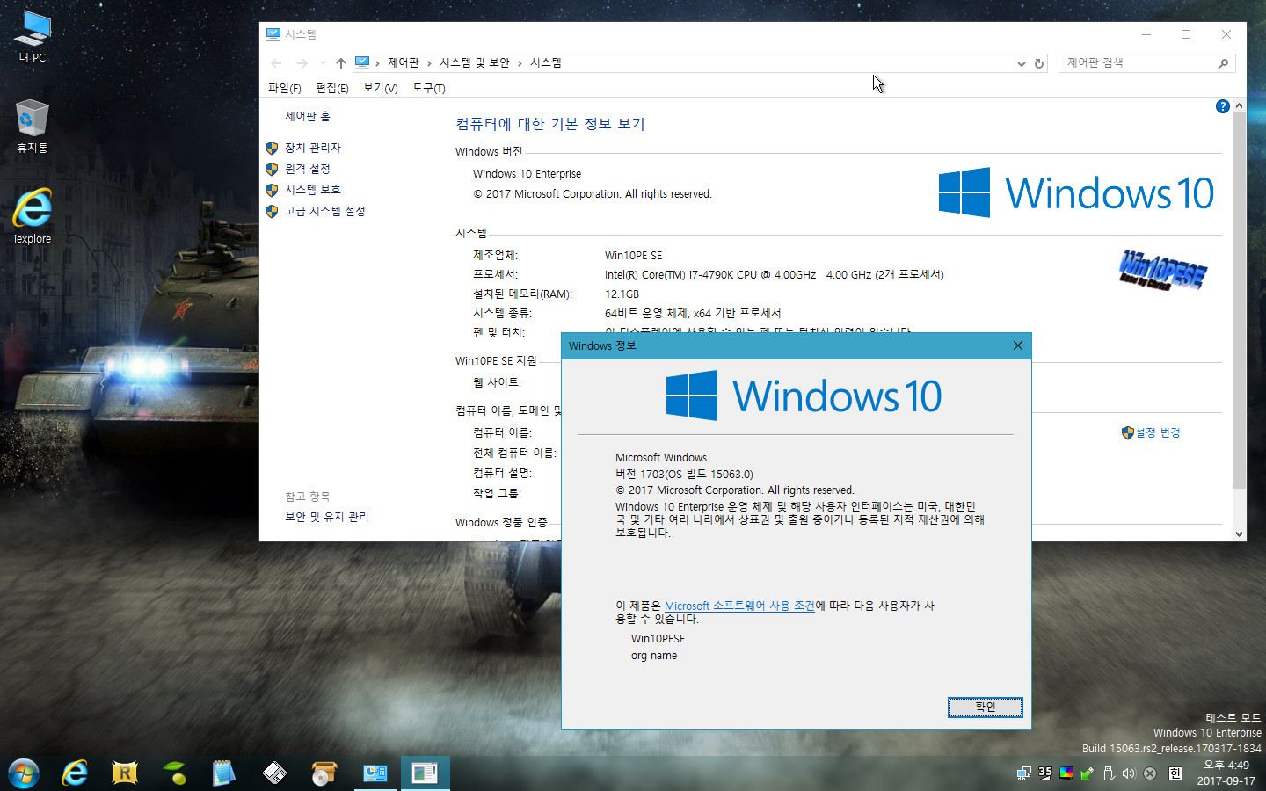Maximize the 시스템 window

pyautogui.click(x=1186, y=34)
